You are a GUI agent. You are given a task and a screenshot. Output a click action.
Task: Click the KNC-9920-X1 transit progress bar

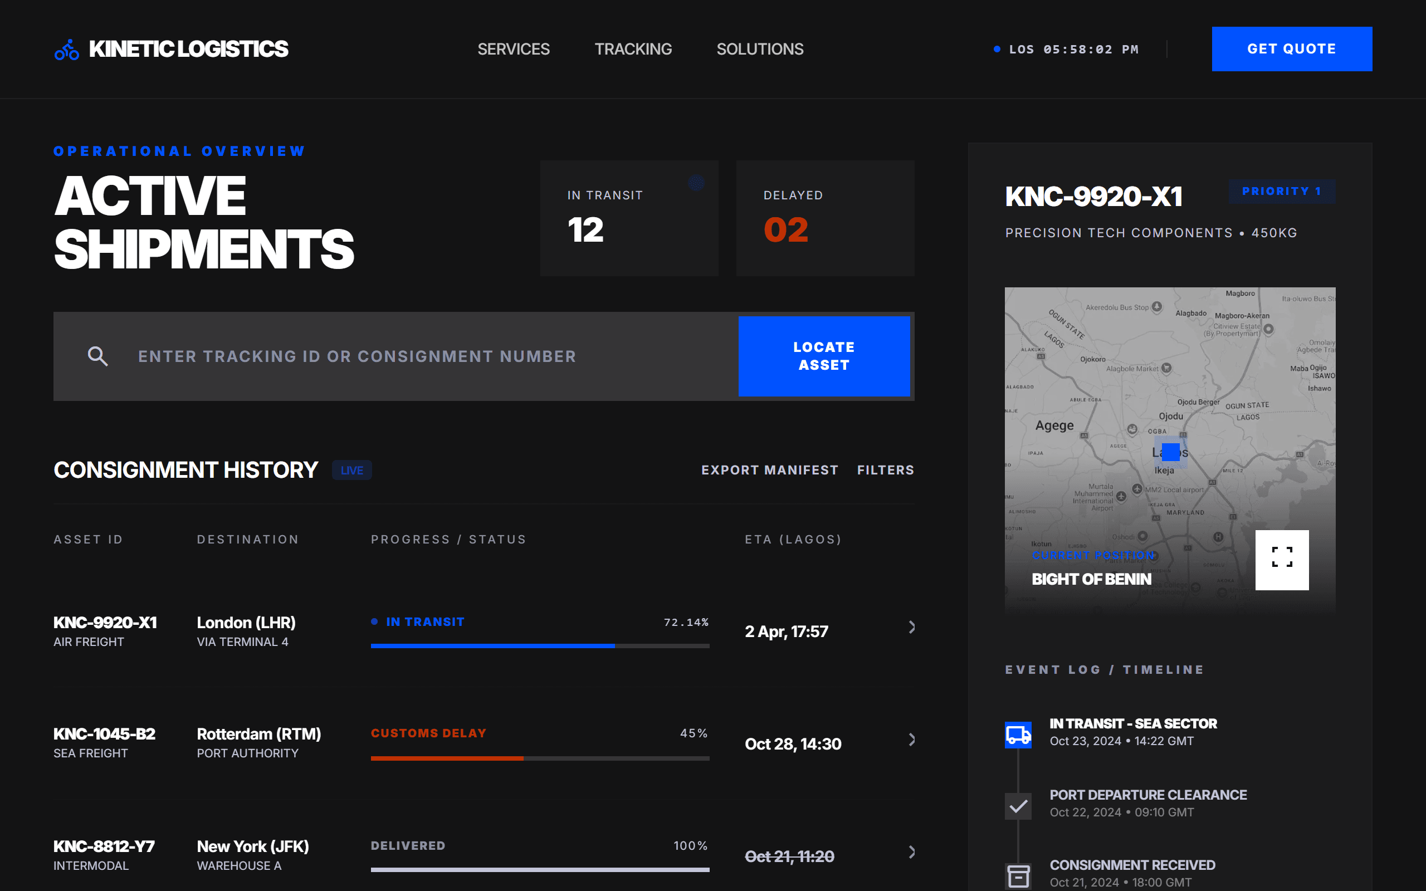click(x=540, y=646)
